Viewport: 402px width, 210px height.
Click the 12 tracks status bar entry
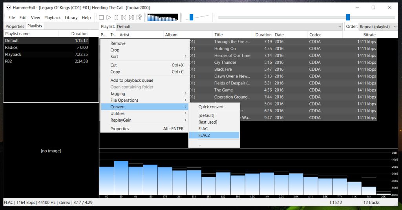pos(371,202)
